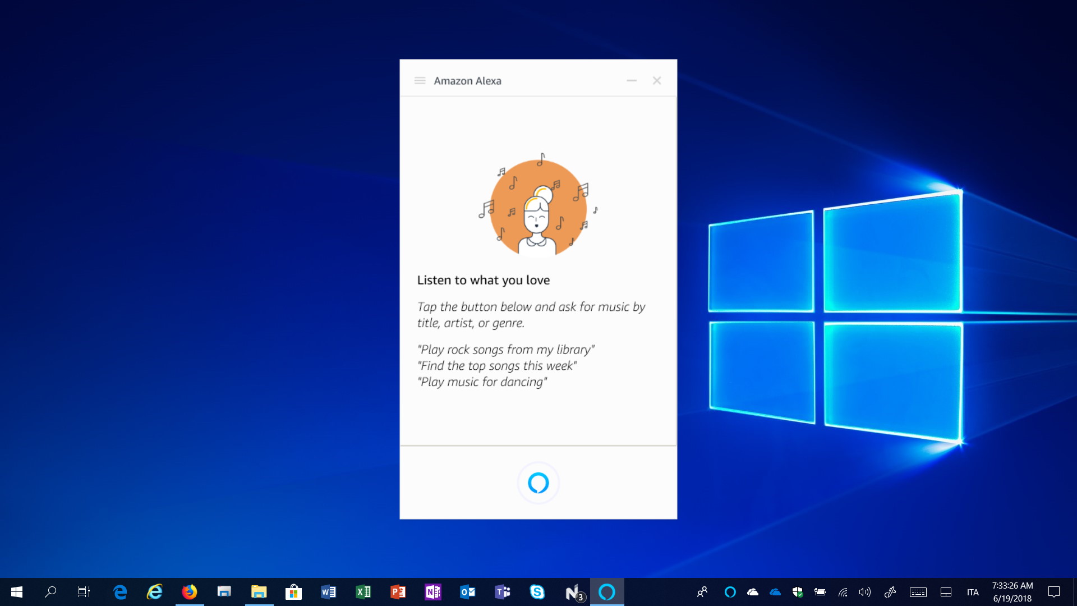Launch PowerPoint from taskbar
The image size is (1077, 606).
[x=398, y=592]
